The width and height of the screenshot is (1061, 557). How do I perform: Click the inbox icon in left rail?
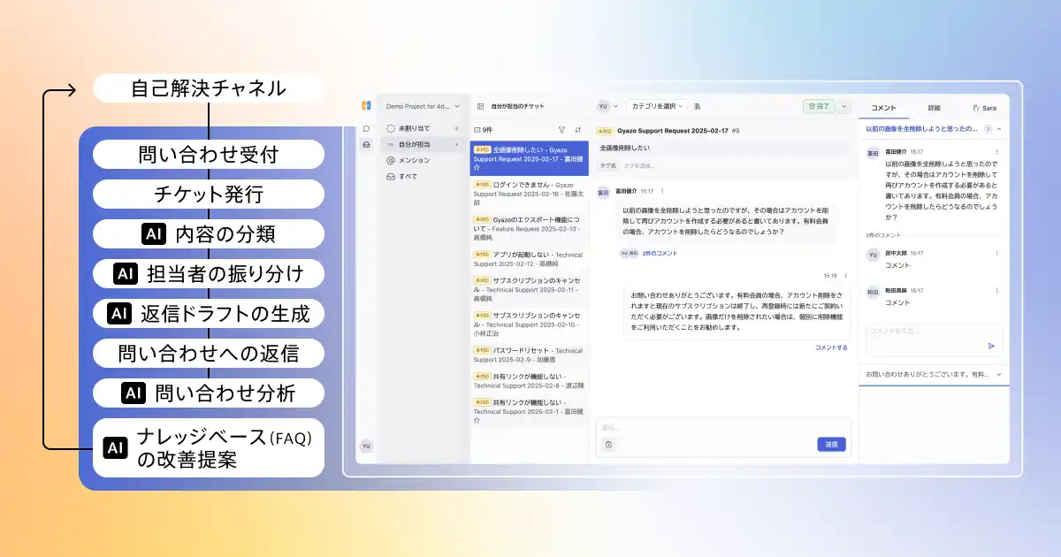(x=366, y=144)
